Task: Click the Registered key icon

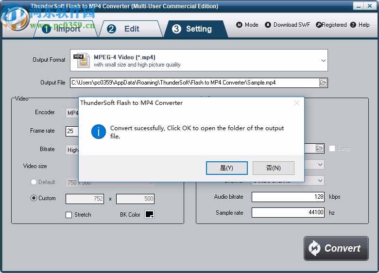Action: tap(319, 25)
